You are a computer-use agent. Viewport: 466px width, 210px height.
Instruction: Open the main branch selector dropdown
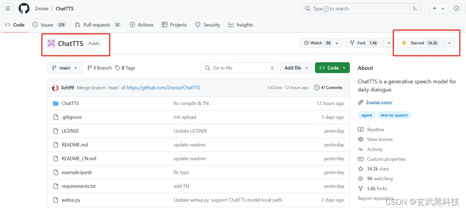(x=64, y=68)
